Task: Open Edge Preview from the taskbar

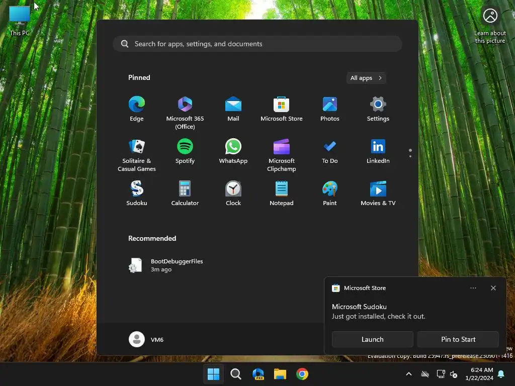Action: [x=258, y=374]
